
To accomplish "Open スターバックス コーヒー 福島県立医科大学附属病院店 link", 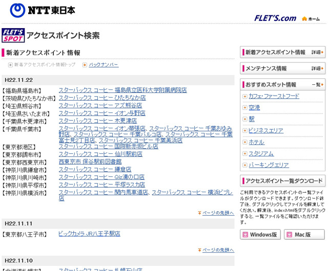I will (123, 90).
